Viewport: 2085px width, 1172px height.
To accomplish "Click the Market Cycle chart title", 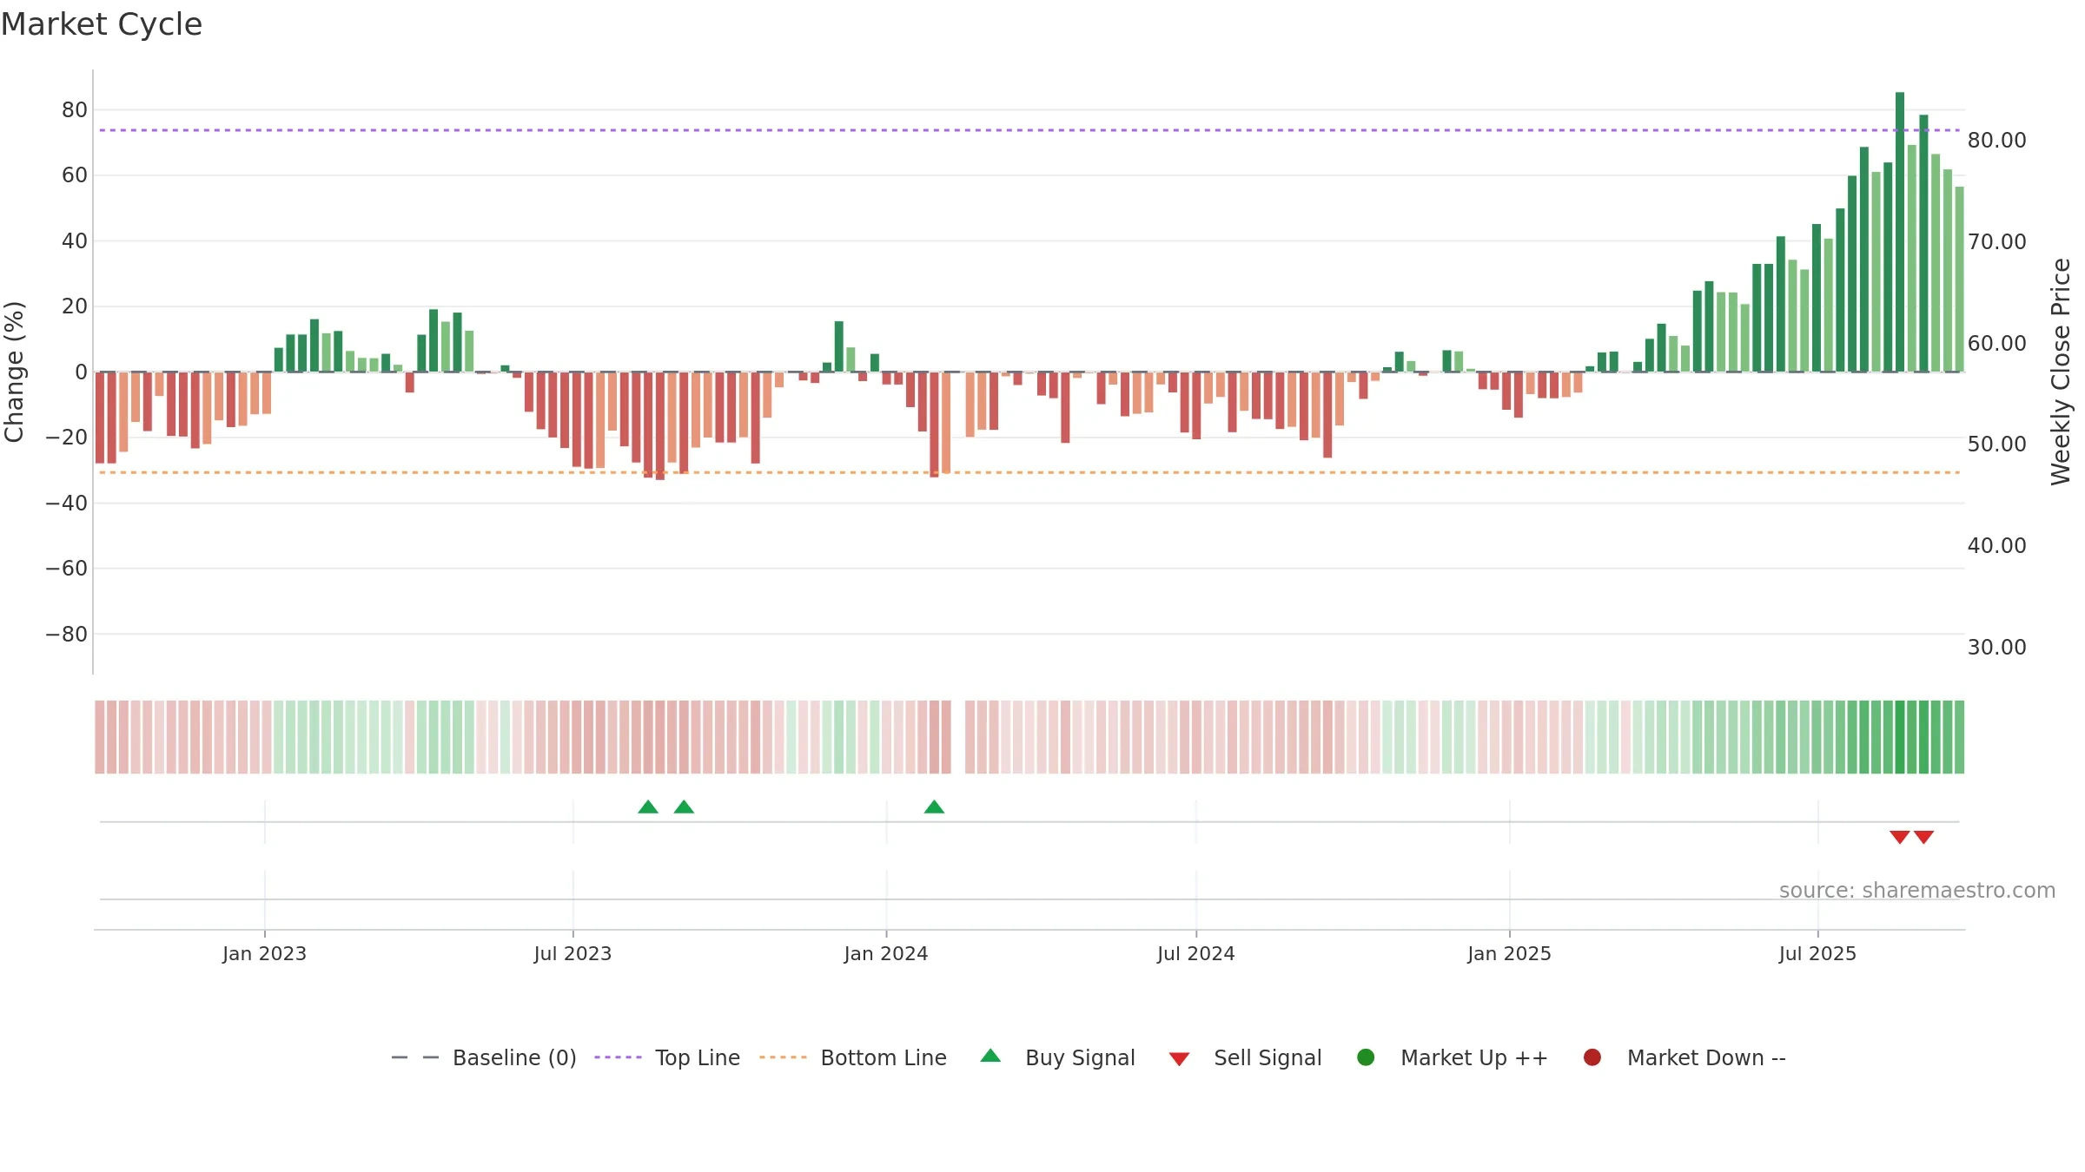I will click(x=102, y=24).
